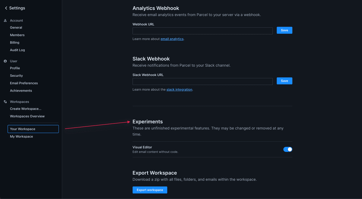This screenshot has width=362, height=199.
Task: Click the Account group icon in sidebar
Action: [5, 20]
